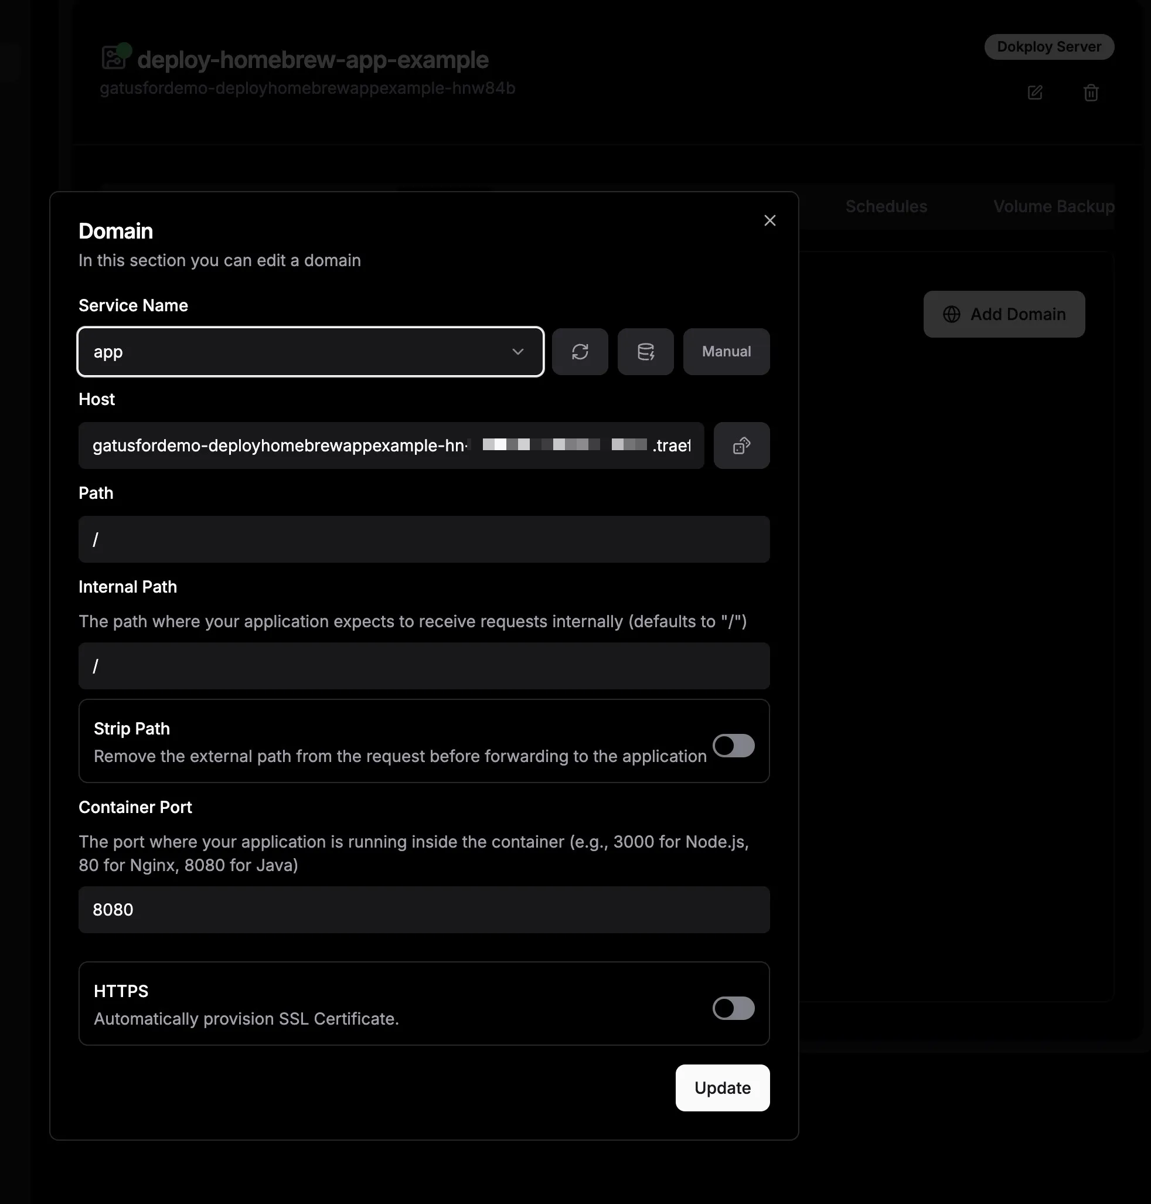
Task: Close the Domain dialog with the X
Action: click(770, 220)
